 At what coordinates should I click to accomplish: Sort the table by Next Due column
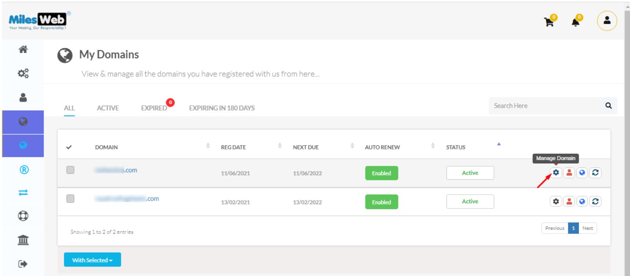[306, 147]
